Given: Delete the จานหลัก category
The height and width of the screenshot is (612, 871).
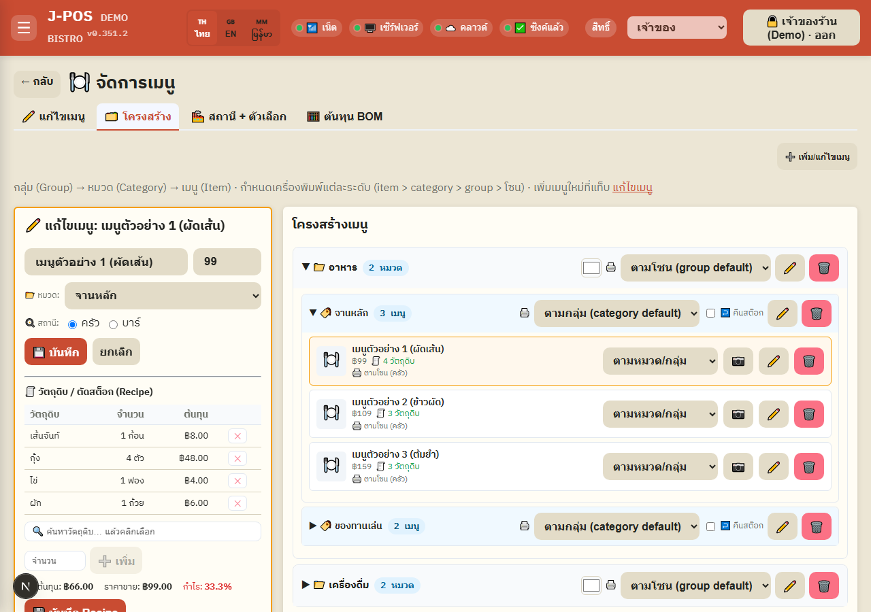Looking at the screenshot, I should (817, 313).
